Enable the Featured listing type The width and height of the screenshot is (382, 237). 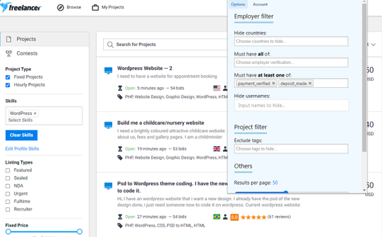point(8,171)
